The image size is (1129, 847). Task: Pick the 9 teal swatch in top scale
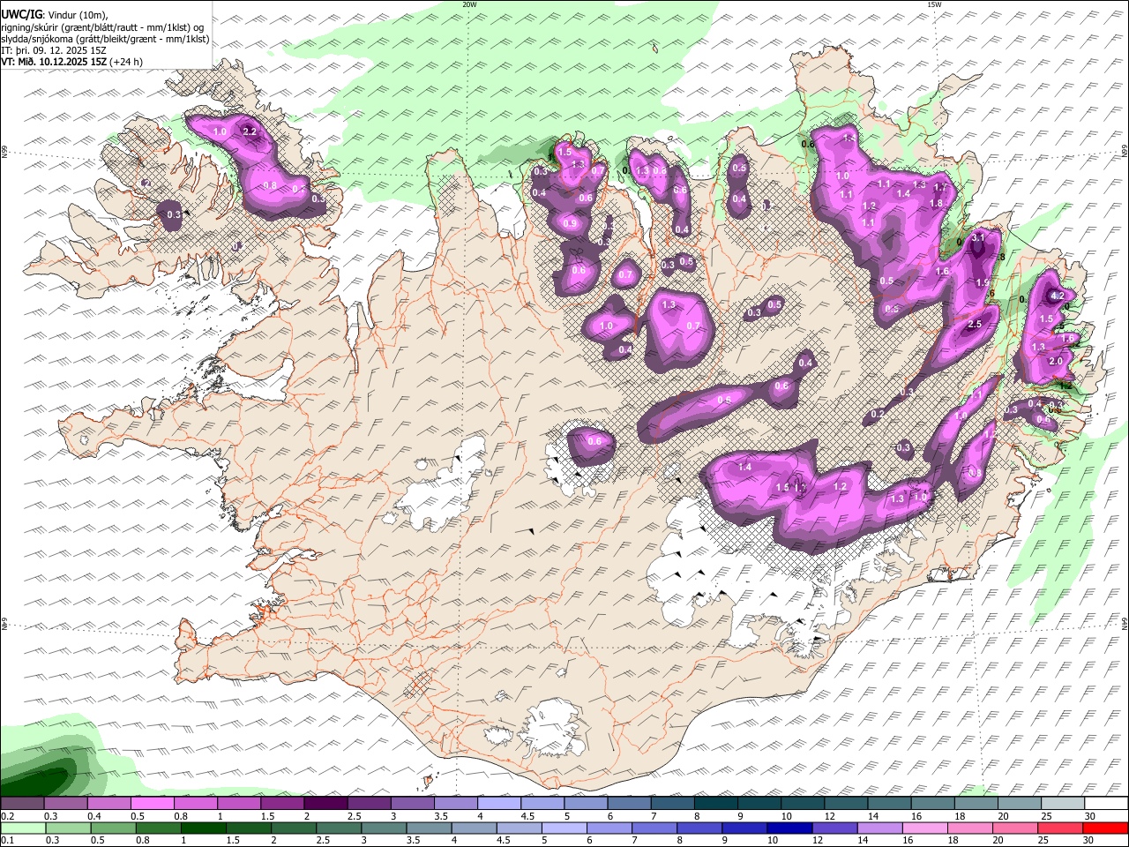click(715, 804)
